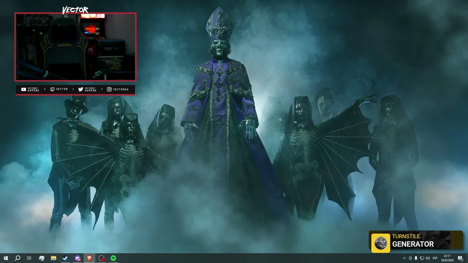The height and width of the screenshot is (263, 468).
Task: Open Windows Search from the taskbar
Action: coord(17,258)
